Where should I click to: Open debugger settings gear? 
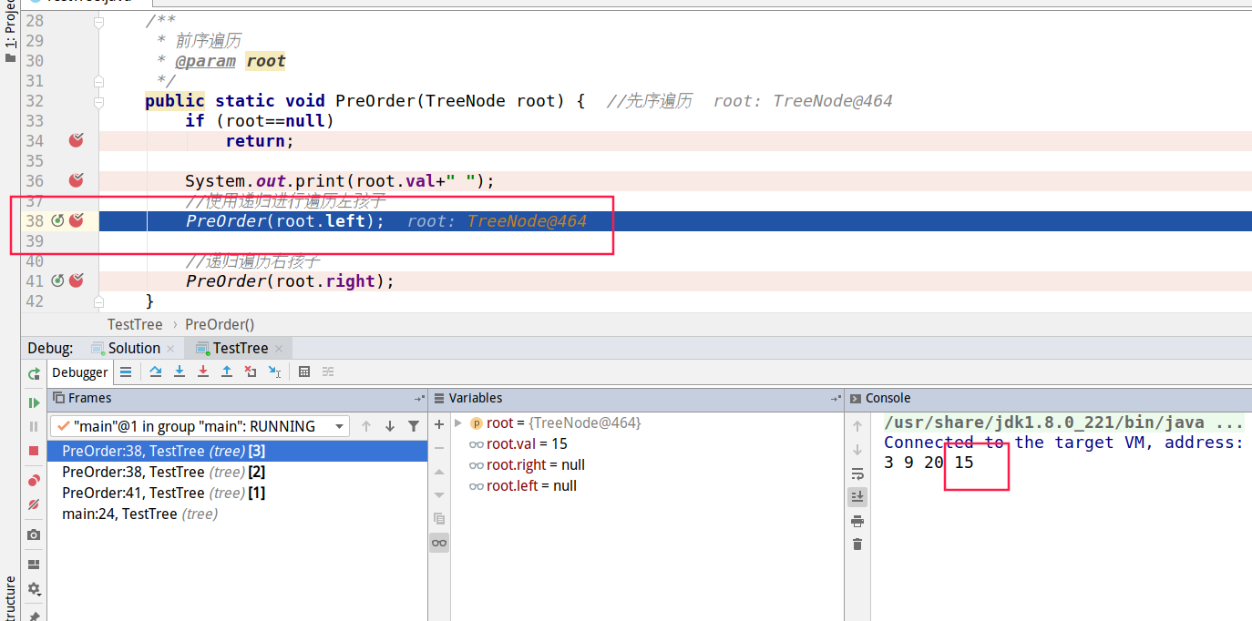(x=34, y=588)
